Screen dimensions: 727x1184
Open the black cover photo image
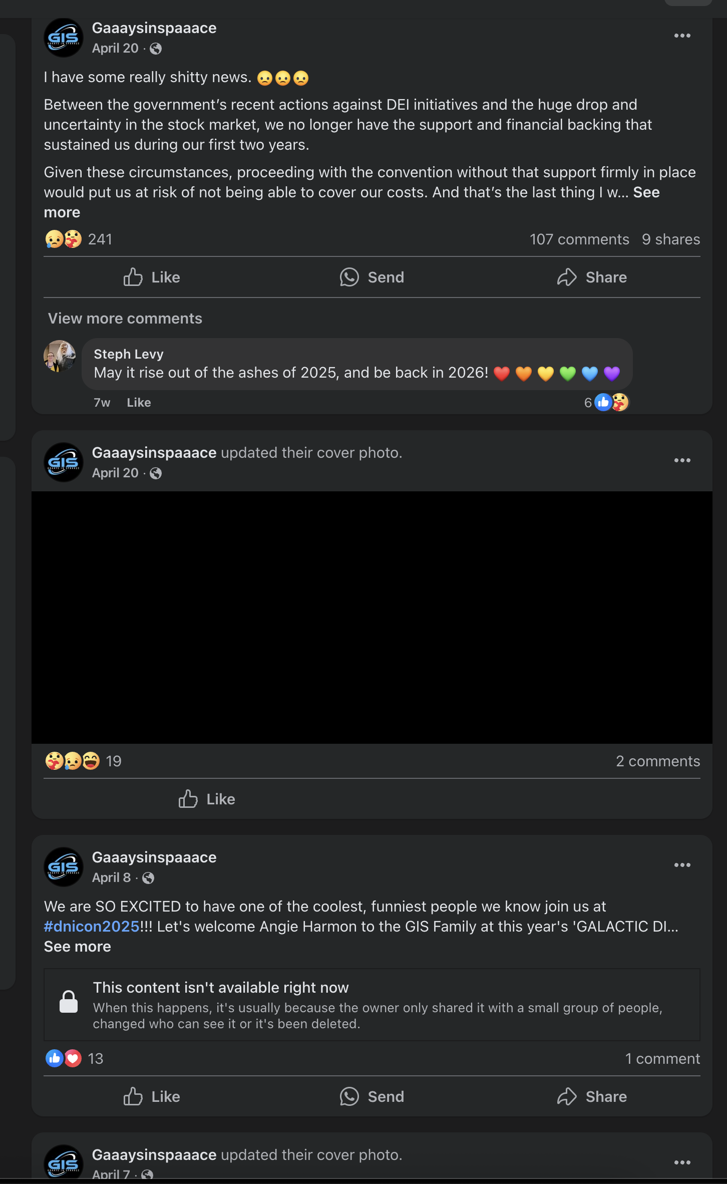coord(372,617)
